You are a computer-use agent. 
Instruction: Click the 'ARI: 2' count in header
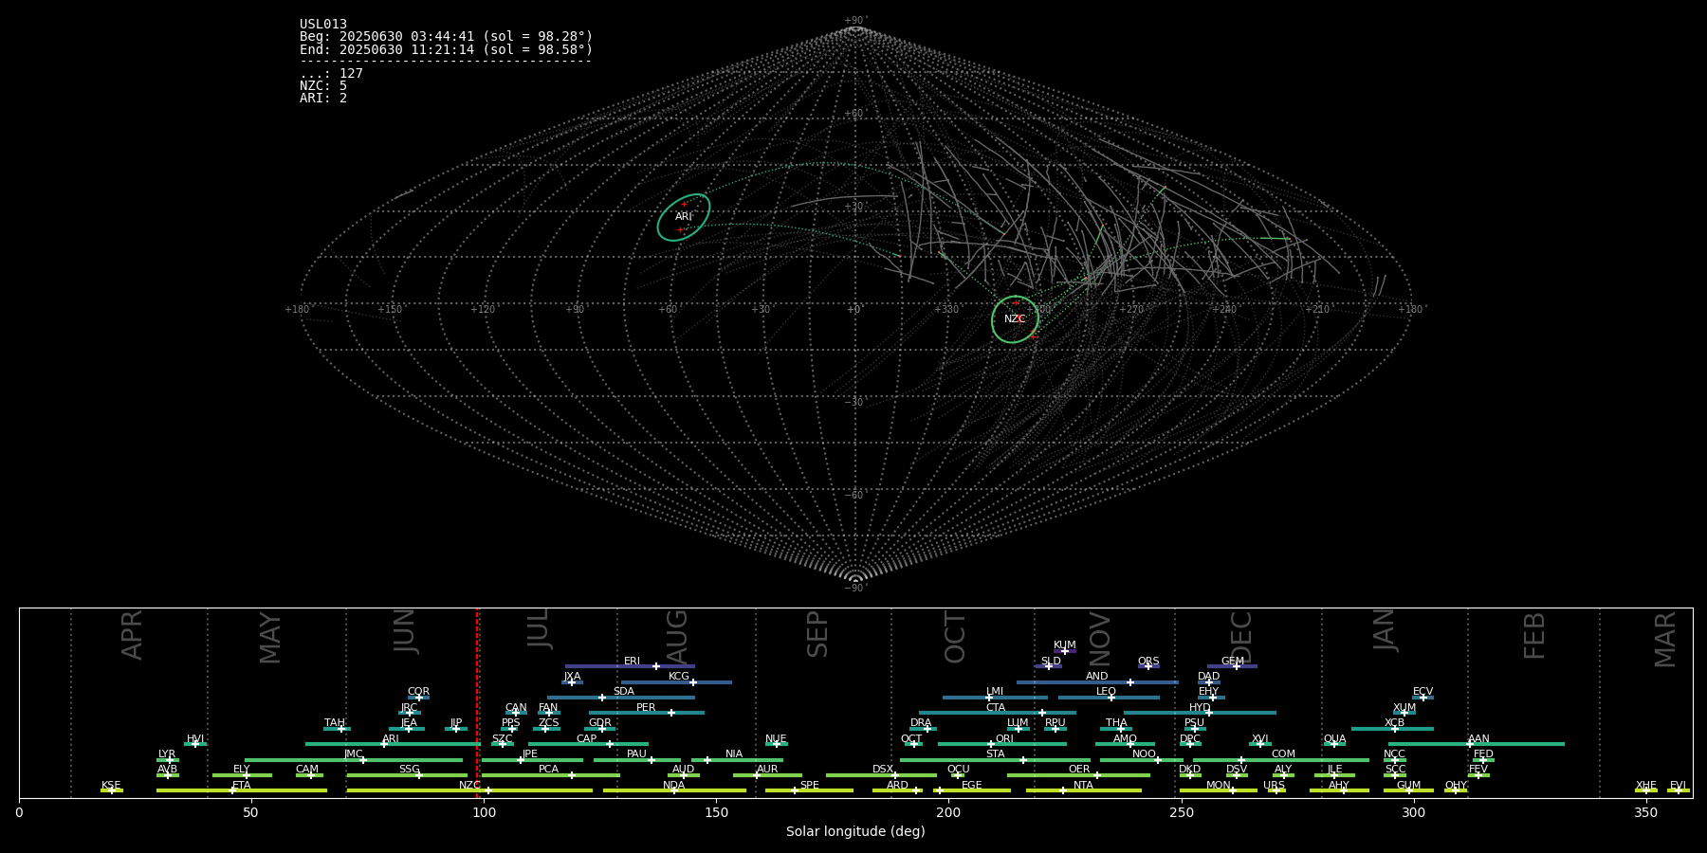tap(323, 99)
